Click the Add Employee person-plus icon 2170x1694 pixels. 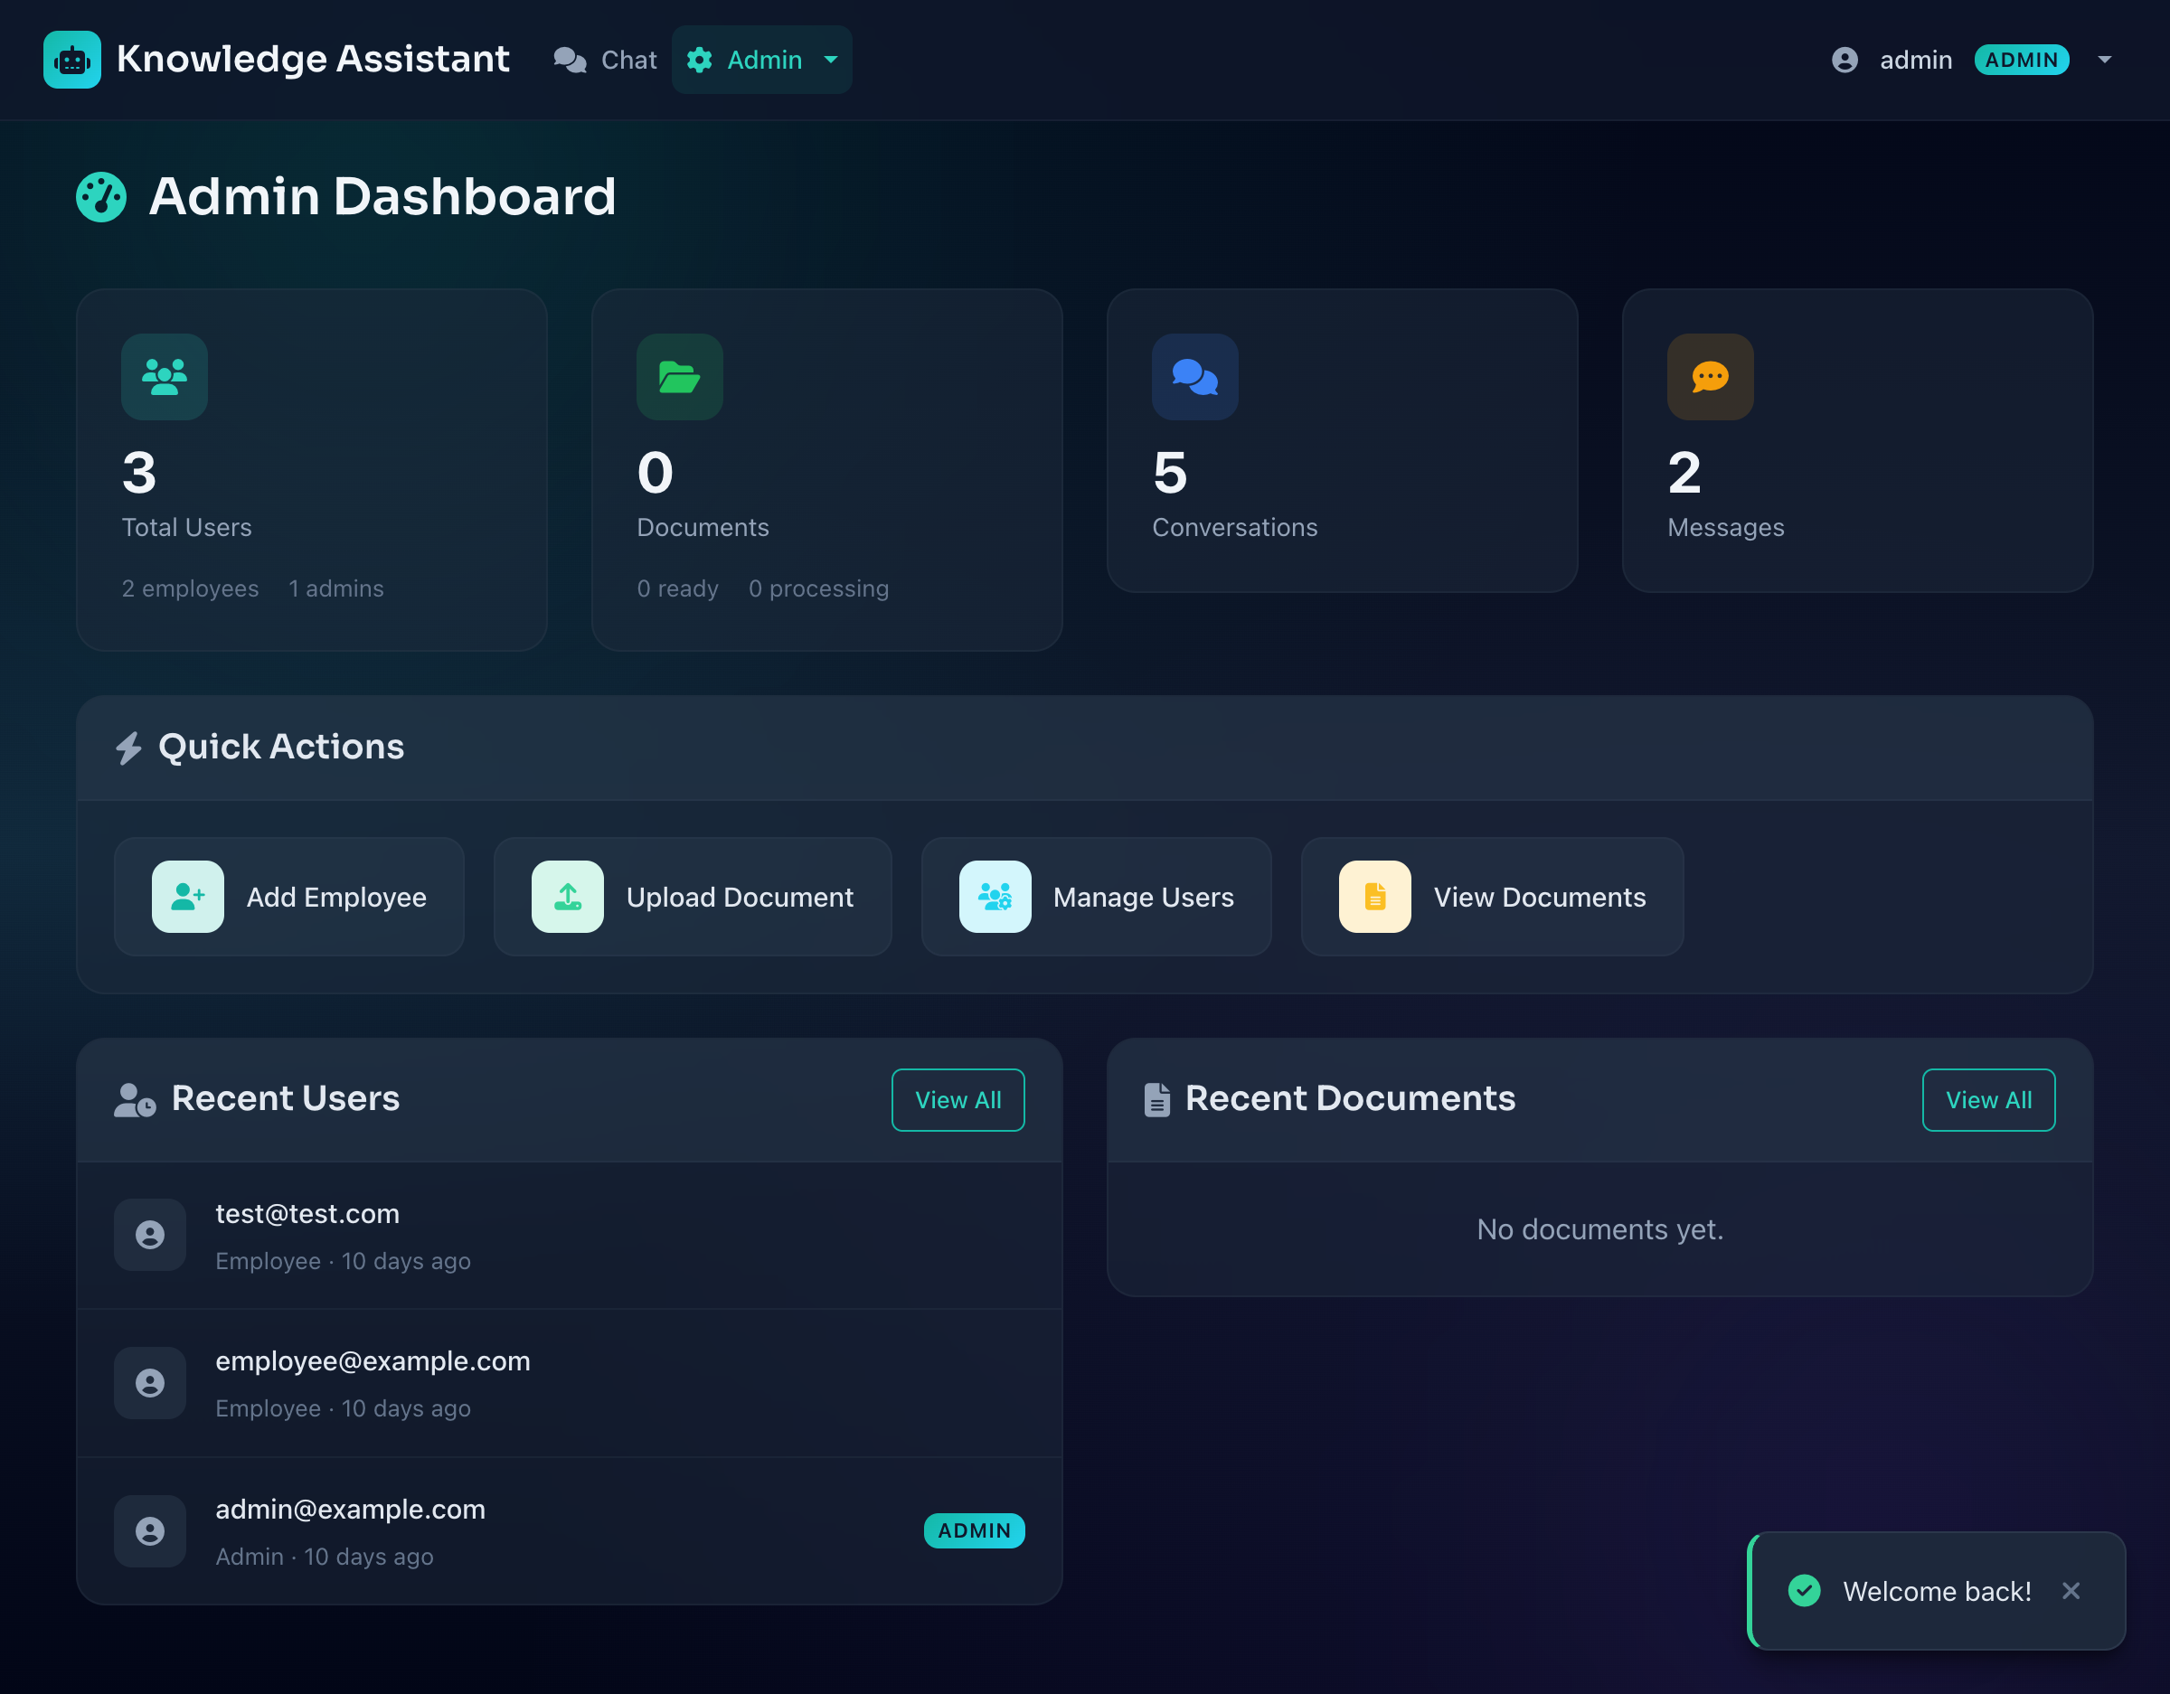click(x=188, y=898)
